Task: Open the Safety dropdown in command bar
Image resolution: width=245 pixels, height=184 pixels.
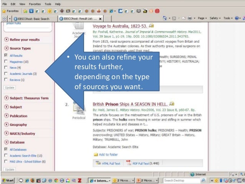Action: pyautogui.click(x=215, y=18)
